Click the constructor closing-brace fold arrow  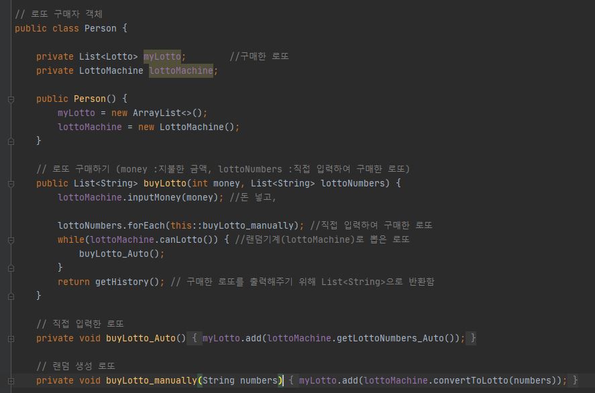[9, 141]
